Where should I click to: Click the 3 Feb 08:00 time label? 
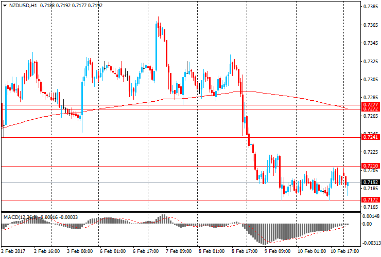pos(79,252)
